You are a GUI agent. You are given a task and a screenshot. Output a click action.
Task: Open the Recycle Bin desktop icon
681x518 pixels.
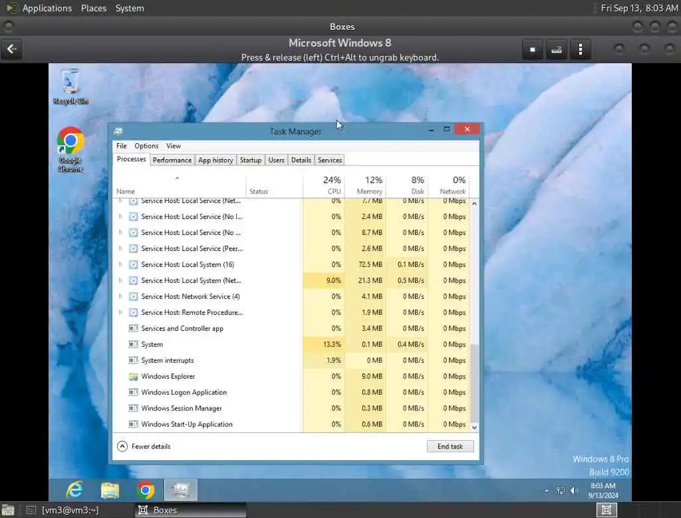click(x=70, y=87)
